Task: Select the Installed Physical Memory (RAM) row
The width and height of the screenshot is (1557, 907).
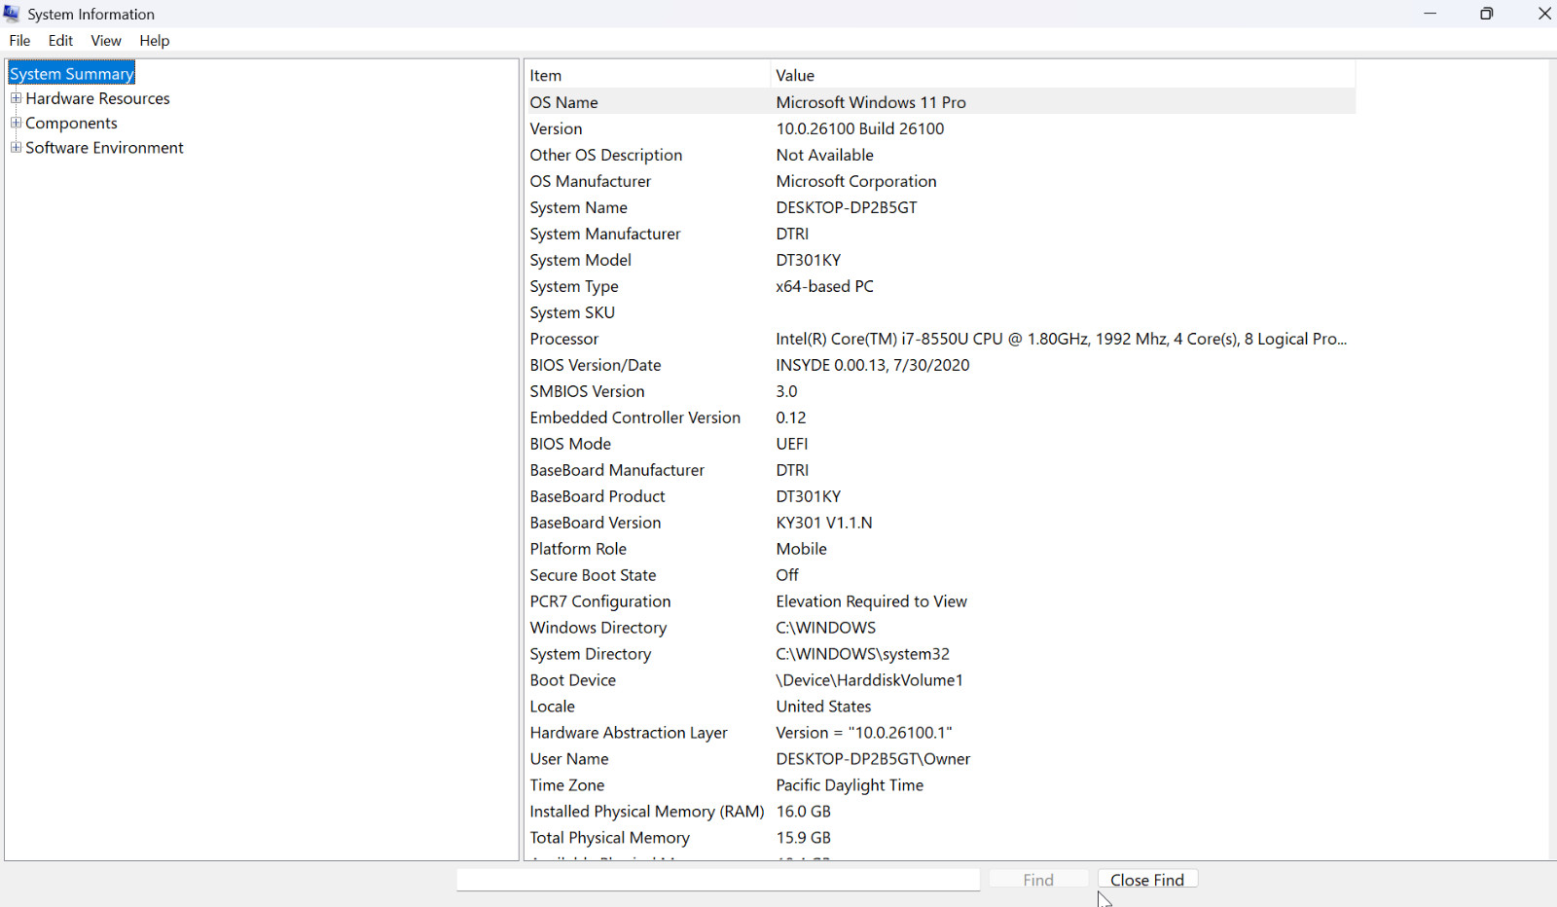Action: tap(941, 812)
